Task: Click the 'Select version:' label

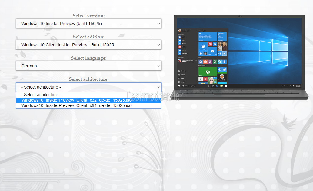Action: pos(89,15)
